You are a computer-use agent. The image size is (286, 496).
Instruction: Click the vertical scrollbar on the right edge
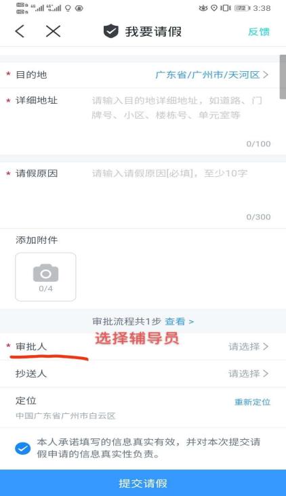[283, 77]
